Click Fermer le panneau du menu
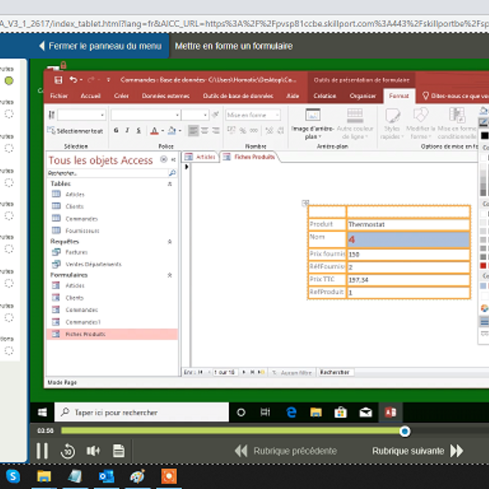 (100, 46)
